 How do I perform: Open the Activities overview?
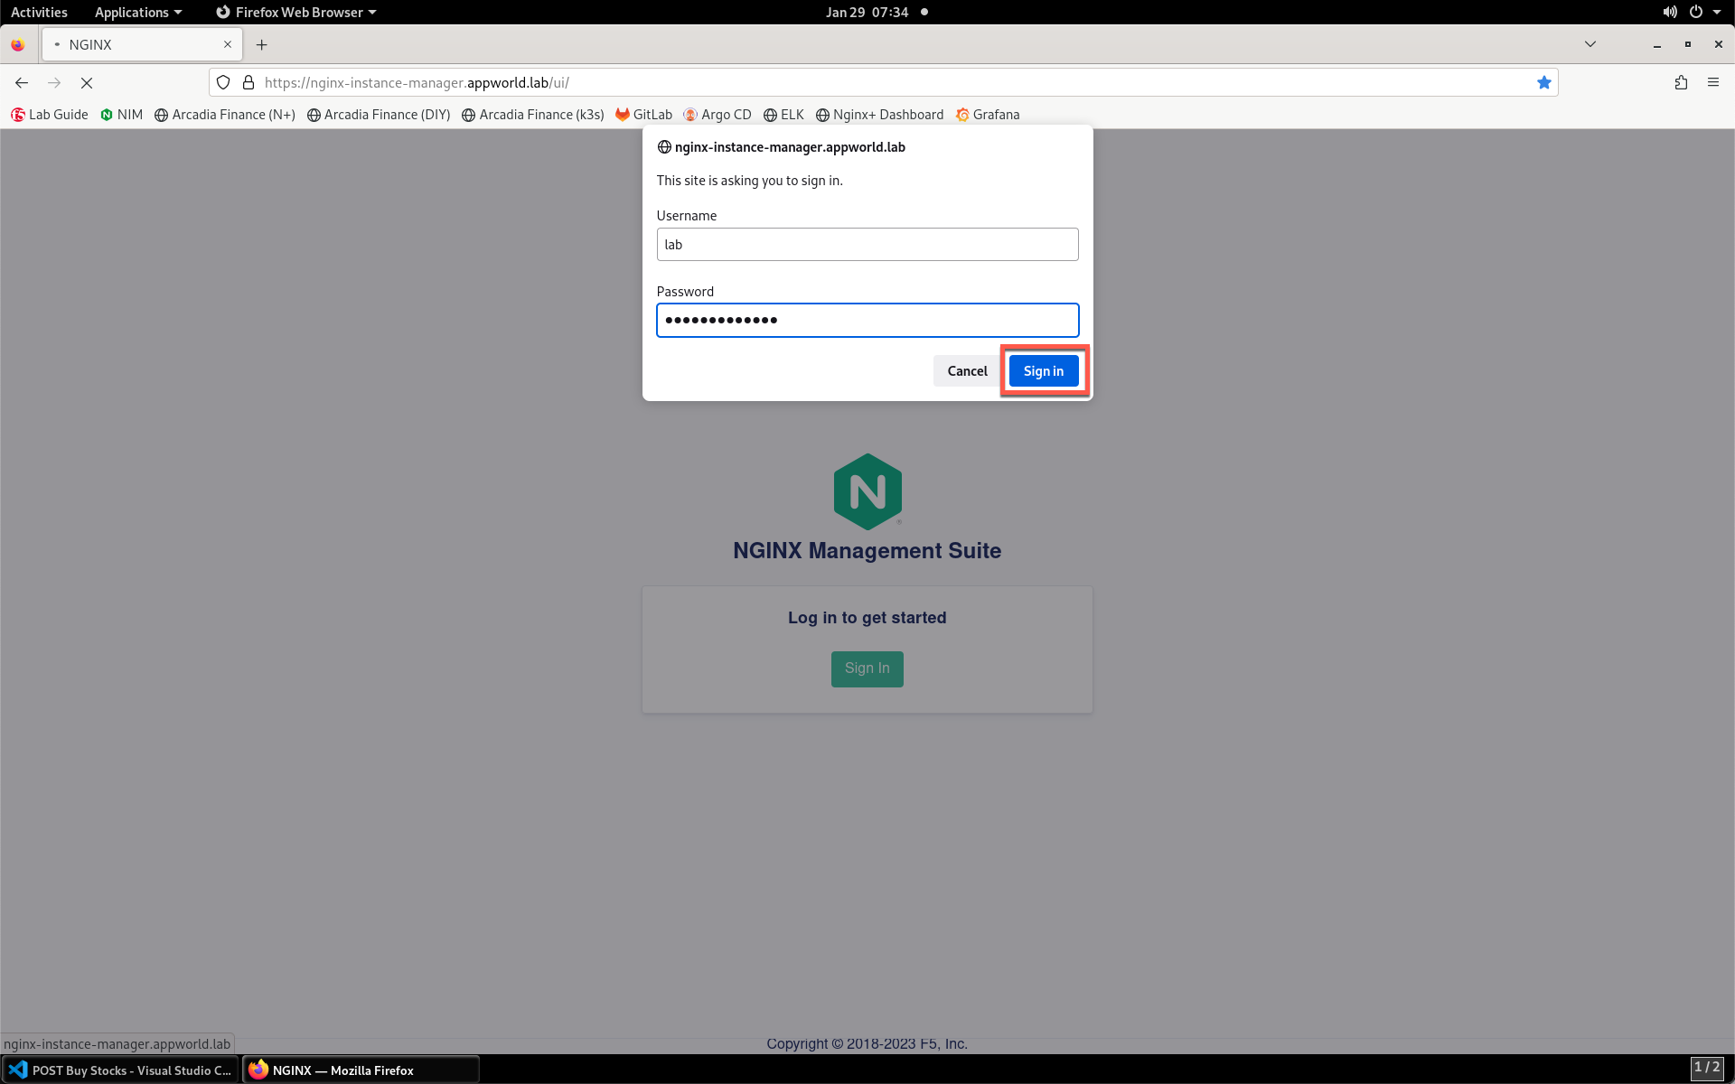pyautogui.click(x=39, y=12)
